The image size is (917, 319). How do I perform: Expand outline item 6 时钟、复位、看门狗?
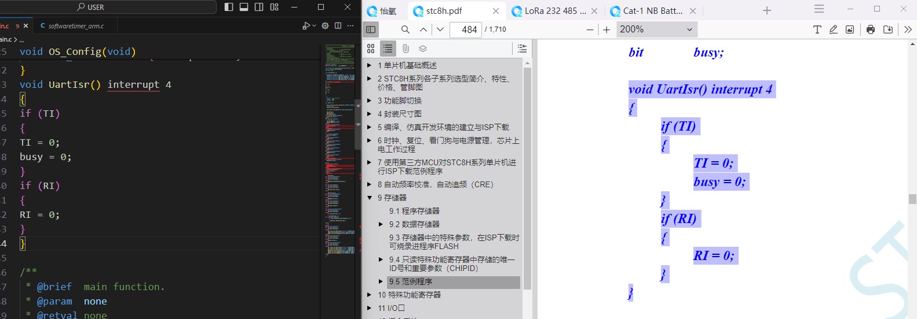point(369,140)
